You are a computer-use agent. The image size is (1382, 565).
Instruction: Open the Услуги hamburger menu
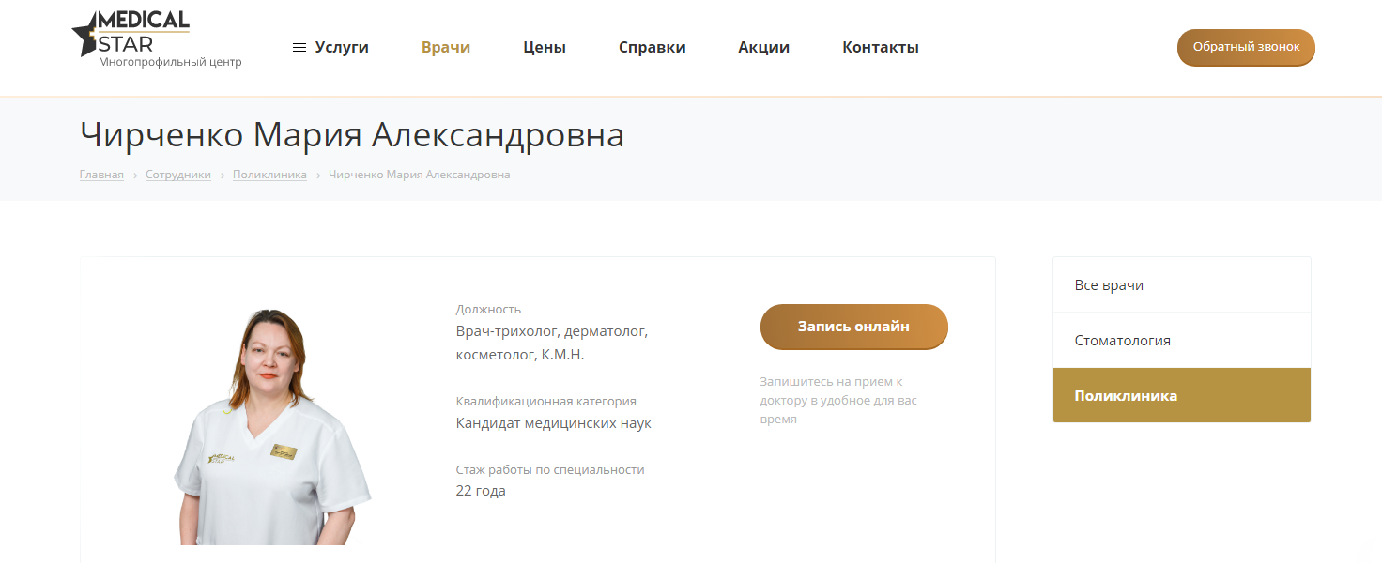click(330, 48)
